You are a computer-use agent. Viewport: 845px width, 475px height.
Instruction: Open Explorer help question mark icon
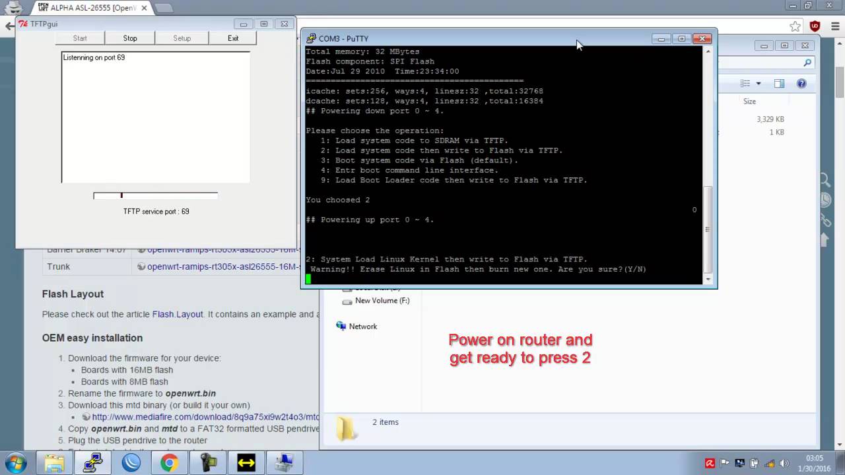pos(801,84)
